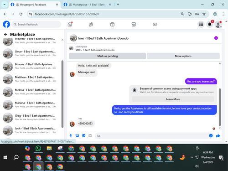Open the Copilot taskbar icon
Viewport: 228px width, 171px height.
27,148
